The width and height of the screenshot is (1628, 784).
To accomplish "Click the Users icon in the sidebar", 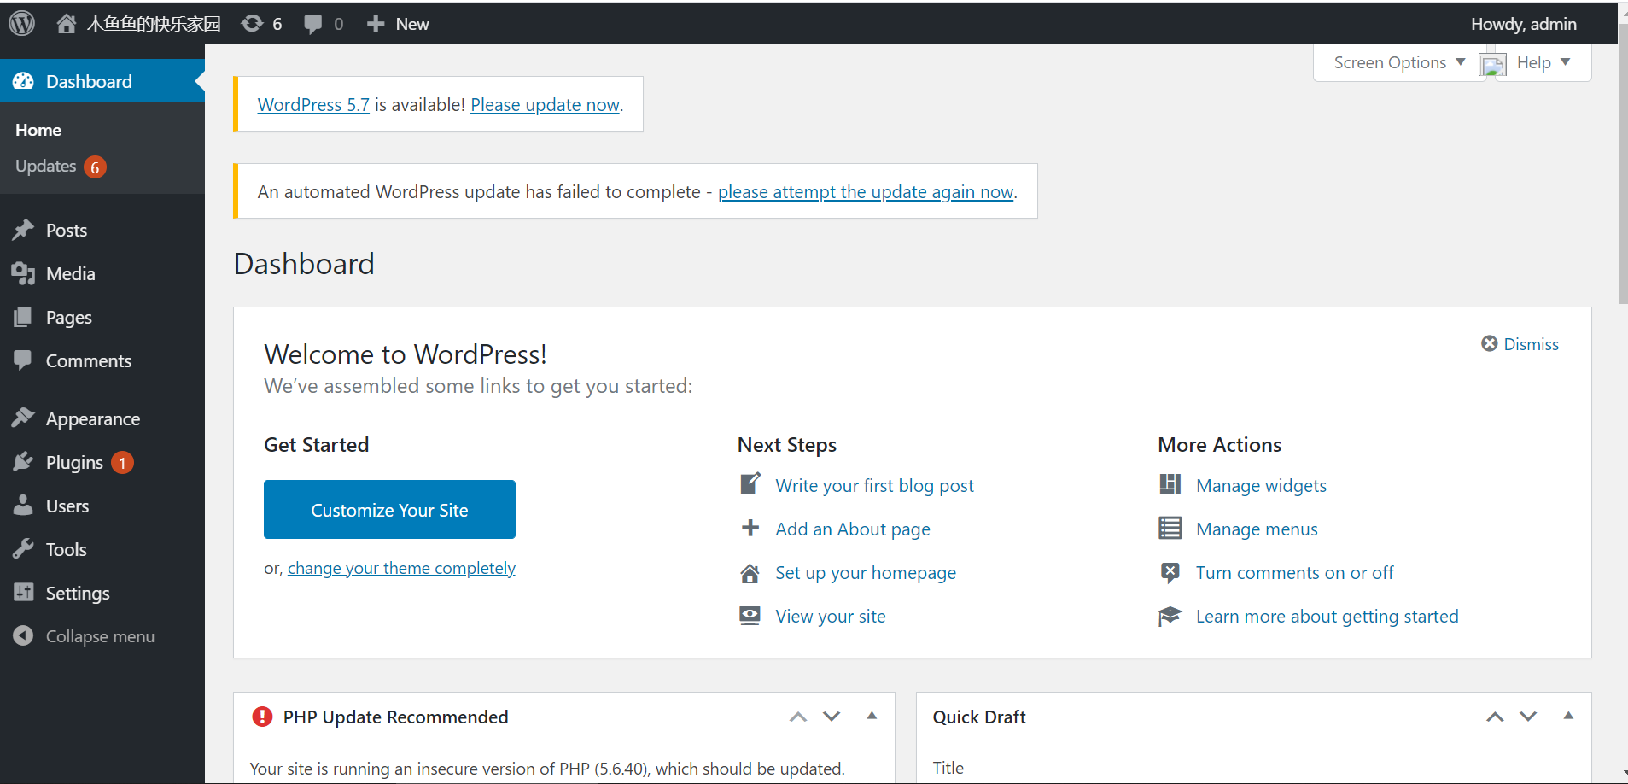I will (24, 506).
